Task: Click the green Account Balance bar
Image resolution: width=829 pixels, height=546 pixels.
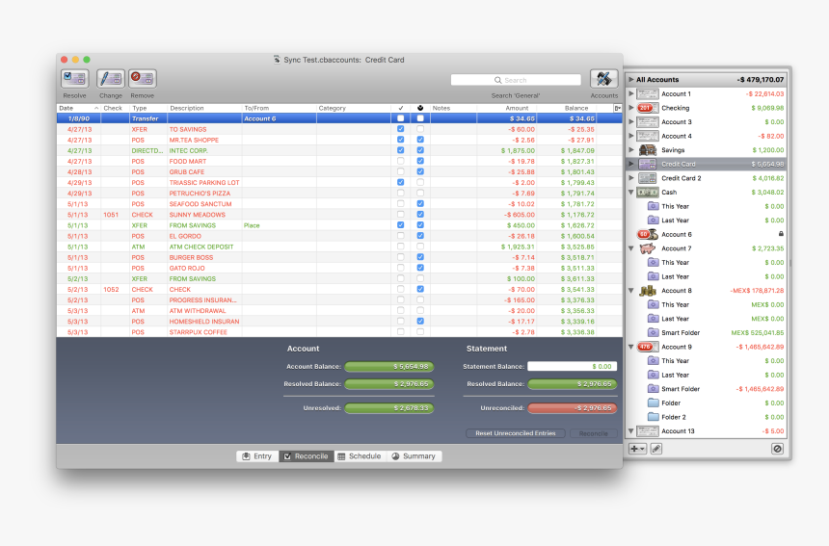Action: [x=389, y=367]
